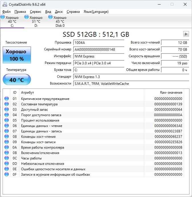192x197 pixels.
Task: Click the SSD 512GB : 512,1 GB title
Action: pyautogui.click(x=96, y=34)
